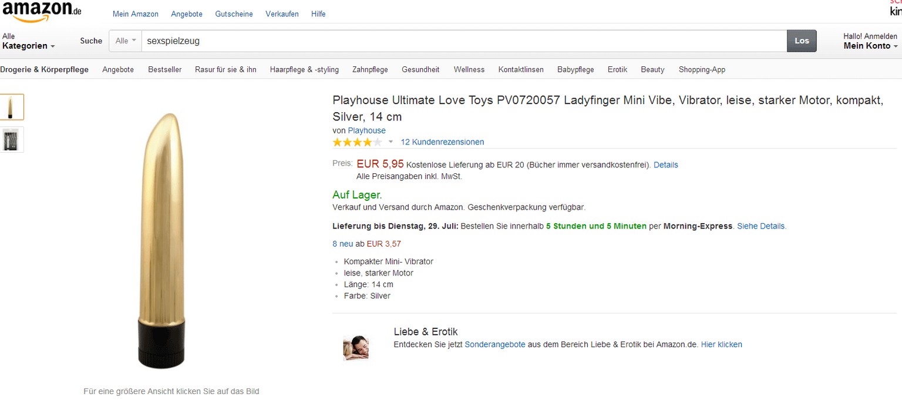Open the Playhouse brand link
902x417 pixels.
tap(366, 130)
